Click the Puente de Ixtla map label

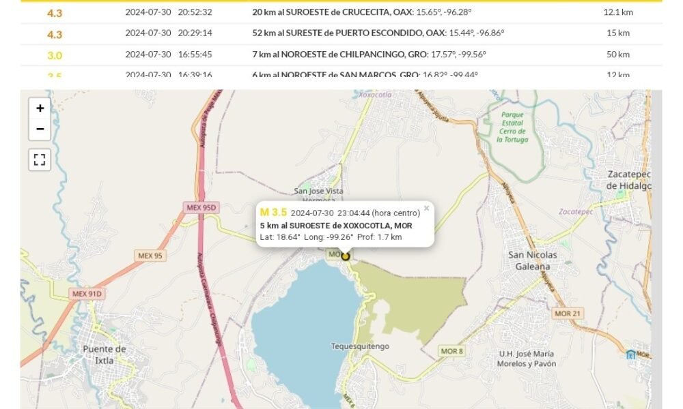tap(104, 354)
